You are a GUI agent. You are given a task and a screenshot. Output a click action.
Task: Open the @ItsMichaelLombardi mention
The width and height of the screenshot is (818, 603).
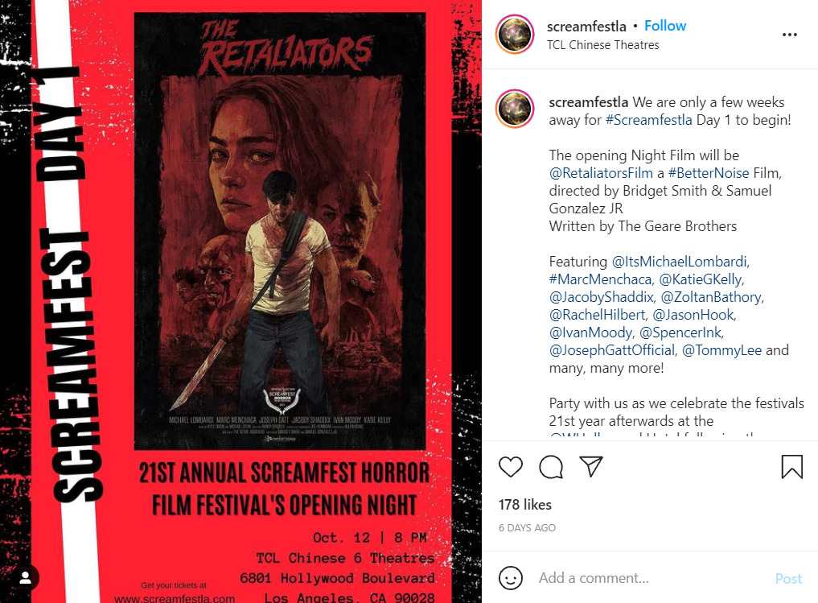(680, 262)
